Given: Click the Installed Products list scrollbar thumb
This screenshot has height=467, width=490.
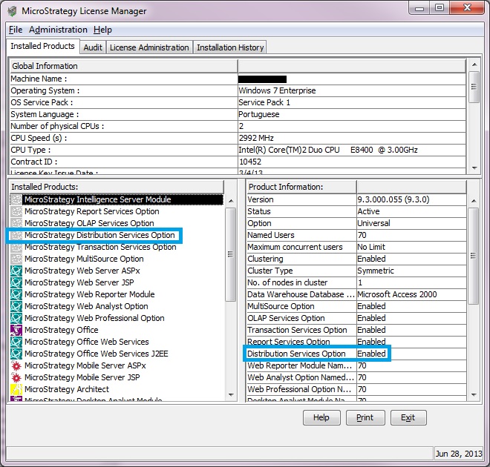Looking at the screenshot, I should [231, 254].
